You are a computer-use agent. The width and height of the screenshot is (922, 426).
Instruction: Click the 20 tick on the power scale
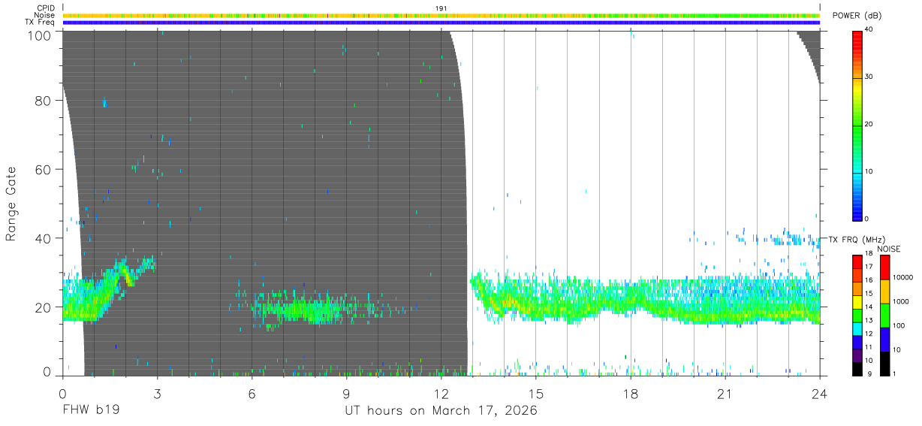[x=869, y=125]
